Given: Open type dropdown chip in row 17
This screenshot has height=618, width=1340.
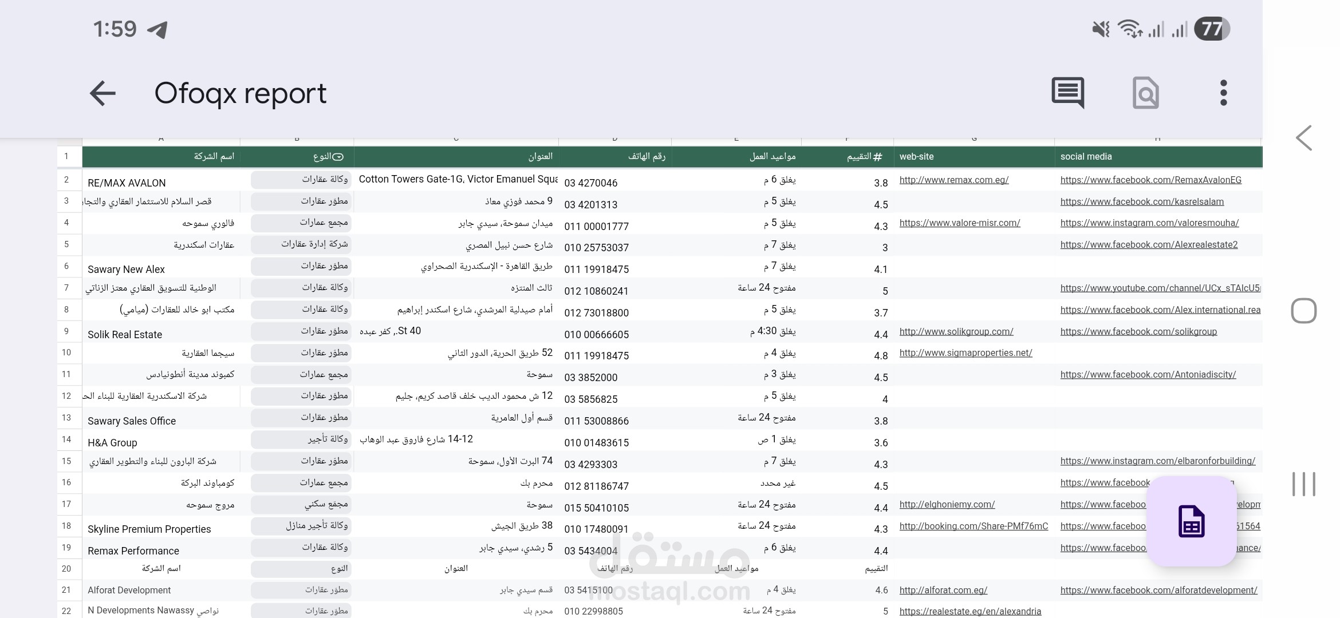Looking at the screenshot, I should pos(301,504).
